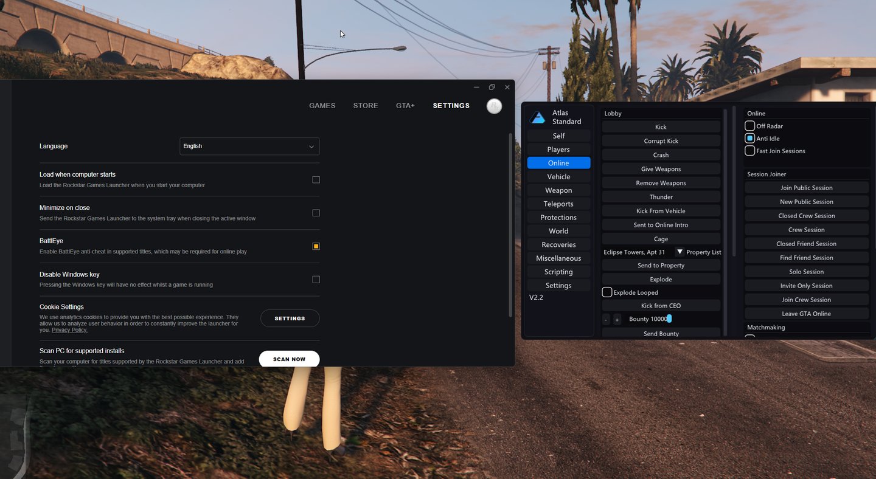Go to the Vehicle tab in Atlas

pos(558,177)
